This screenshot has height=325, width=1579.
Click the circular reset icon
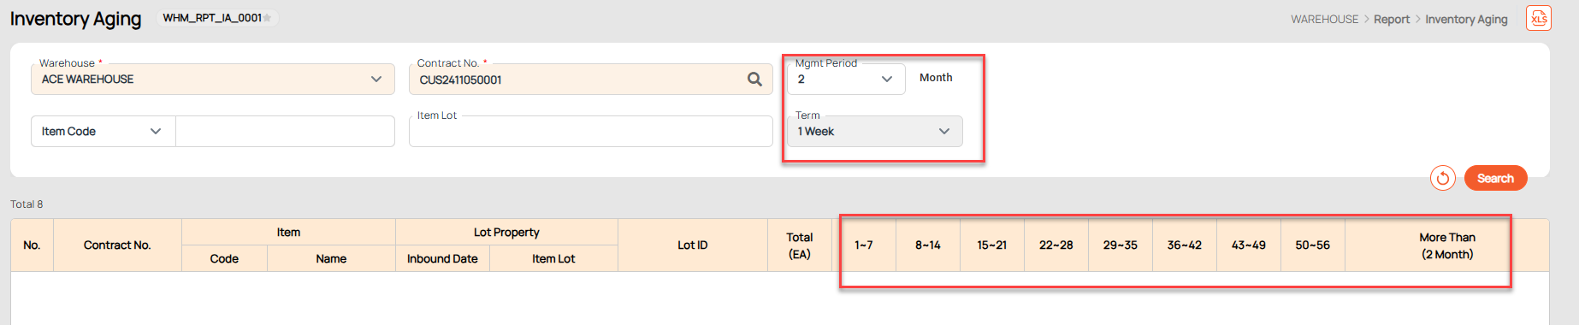coord(1442,178)
